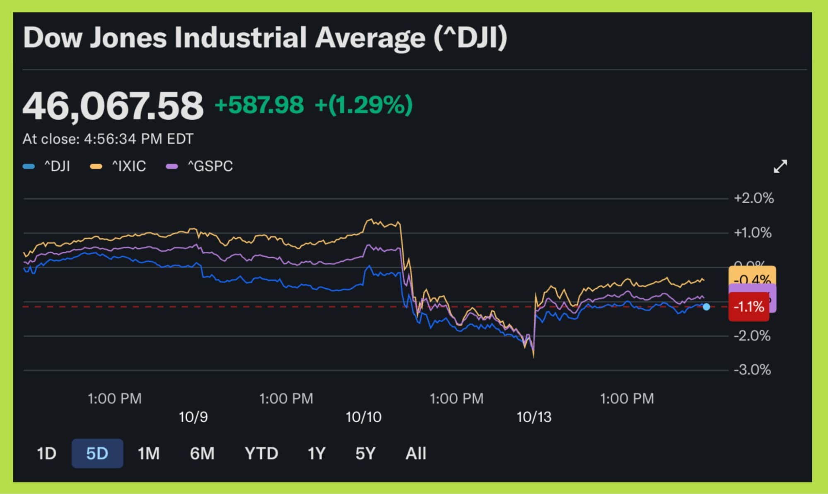Select the 5D time range
Screen dimensions: 828x494
(x=97, y=453)
